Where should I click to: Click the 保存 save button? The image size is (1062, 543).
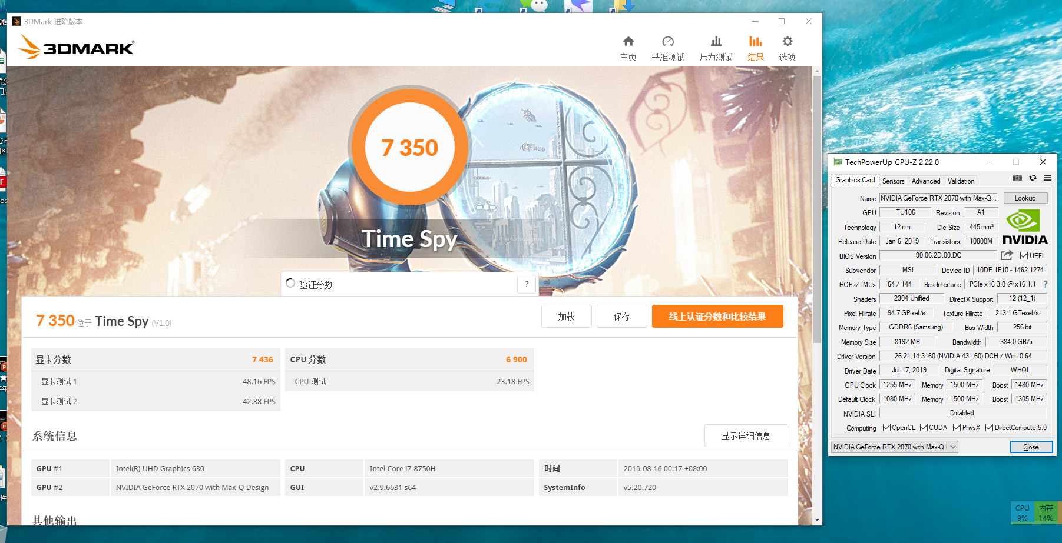[x=621, y=317]
